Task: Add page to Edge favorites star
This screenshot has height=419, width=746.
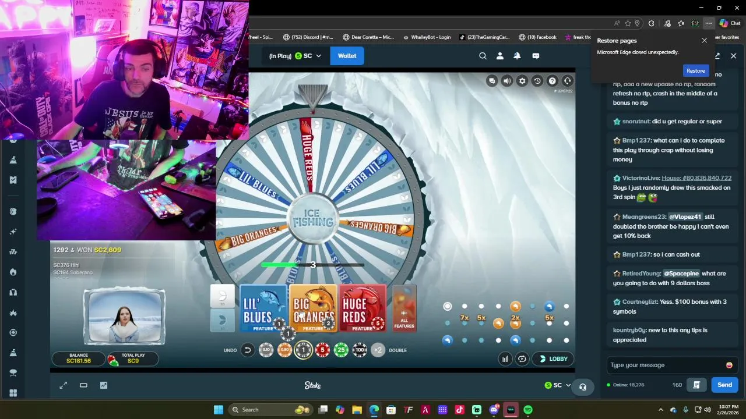Action: click(x=628, y=23)
